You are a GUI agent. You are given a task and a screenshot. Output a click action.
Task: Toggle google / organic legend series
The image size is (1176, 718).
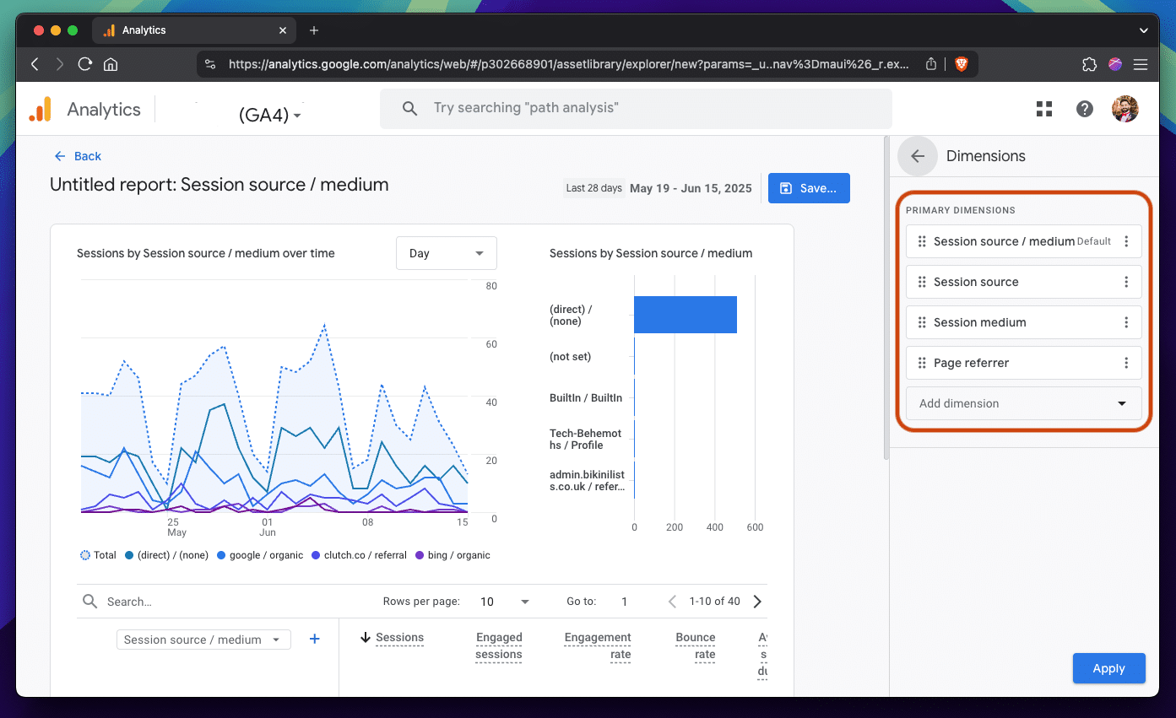point(260,555)
